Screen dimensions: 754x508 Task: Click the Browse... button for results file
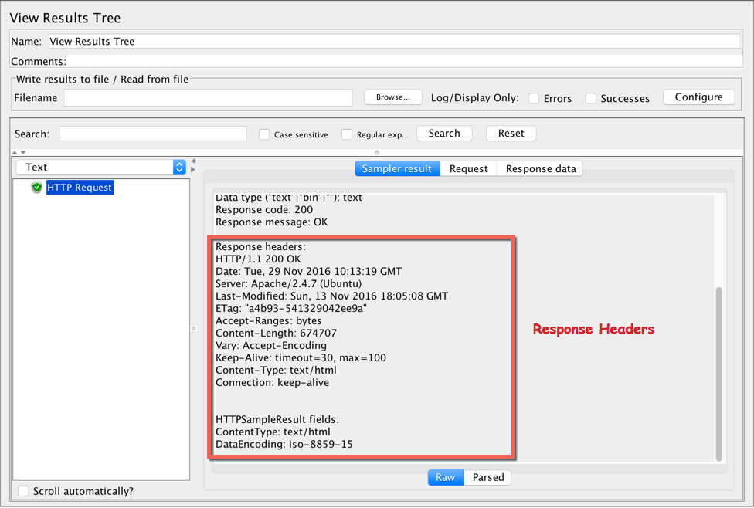click(x=392, y=97)
